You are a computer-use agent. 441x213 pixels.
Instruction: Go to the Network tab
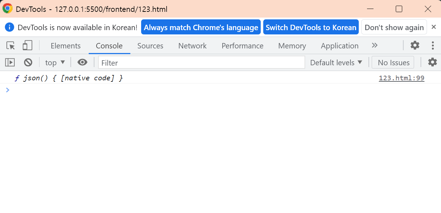click(x=192, y=46)
